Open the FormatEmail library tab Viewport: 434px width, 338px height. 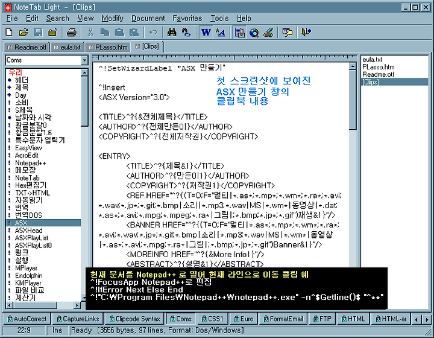tap(283, 319)
